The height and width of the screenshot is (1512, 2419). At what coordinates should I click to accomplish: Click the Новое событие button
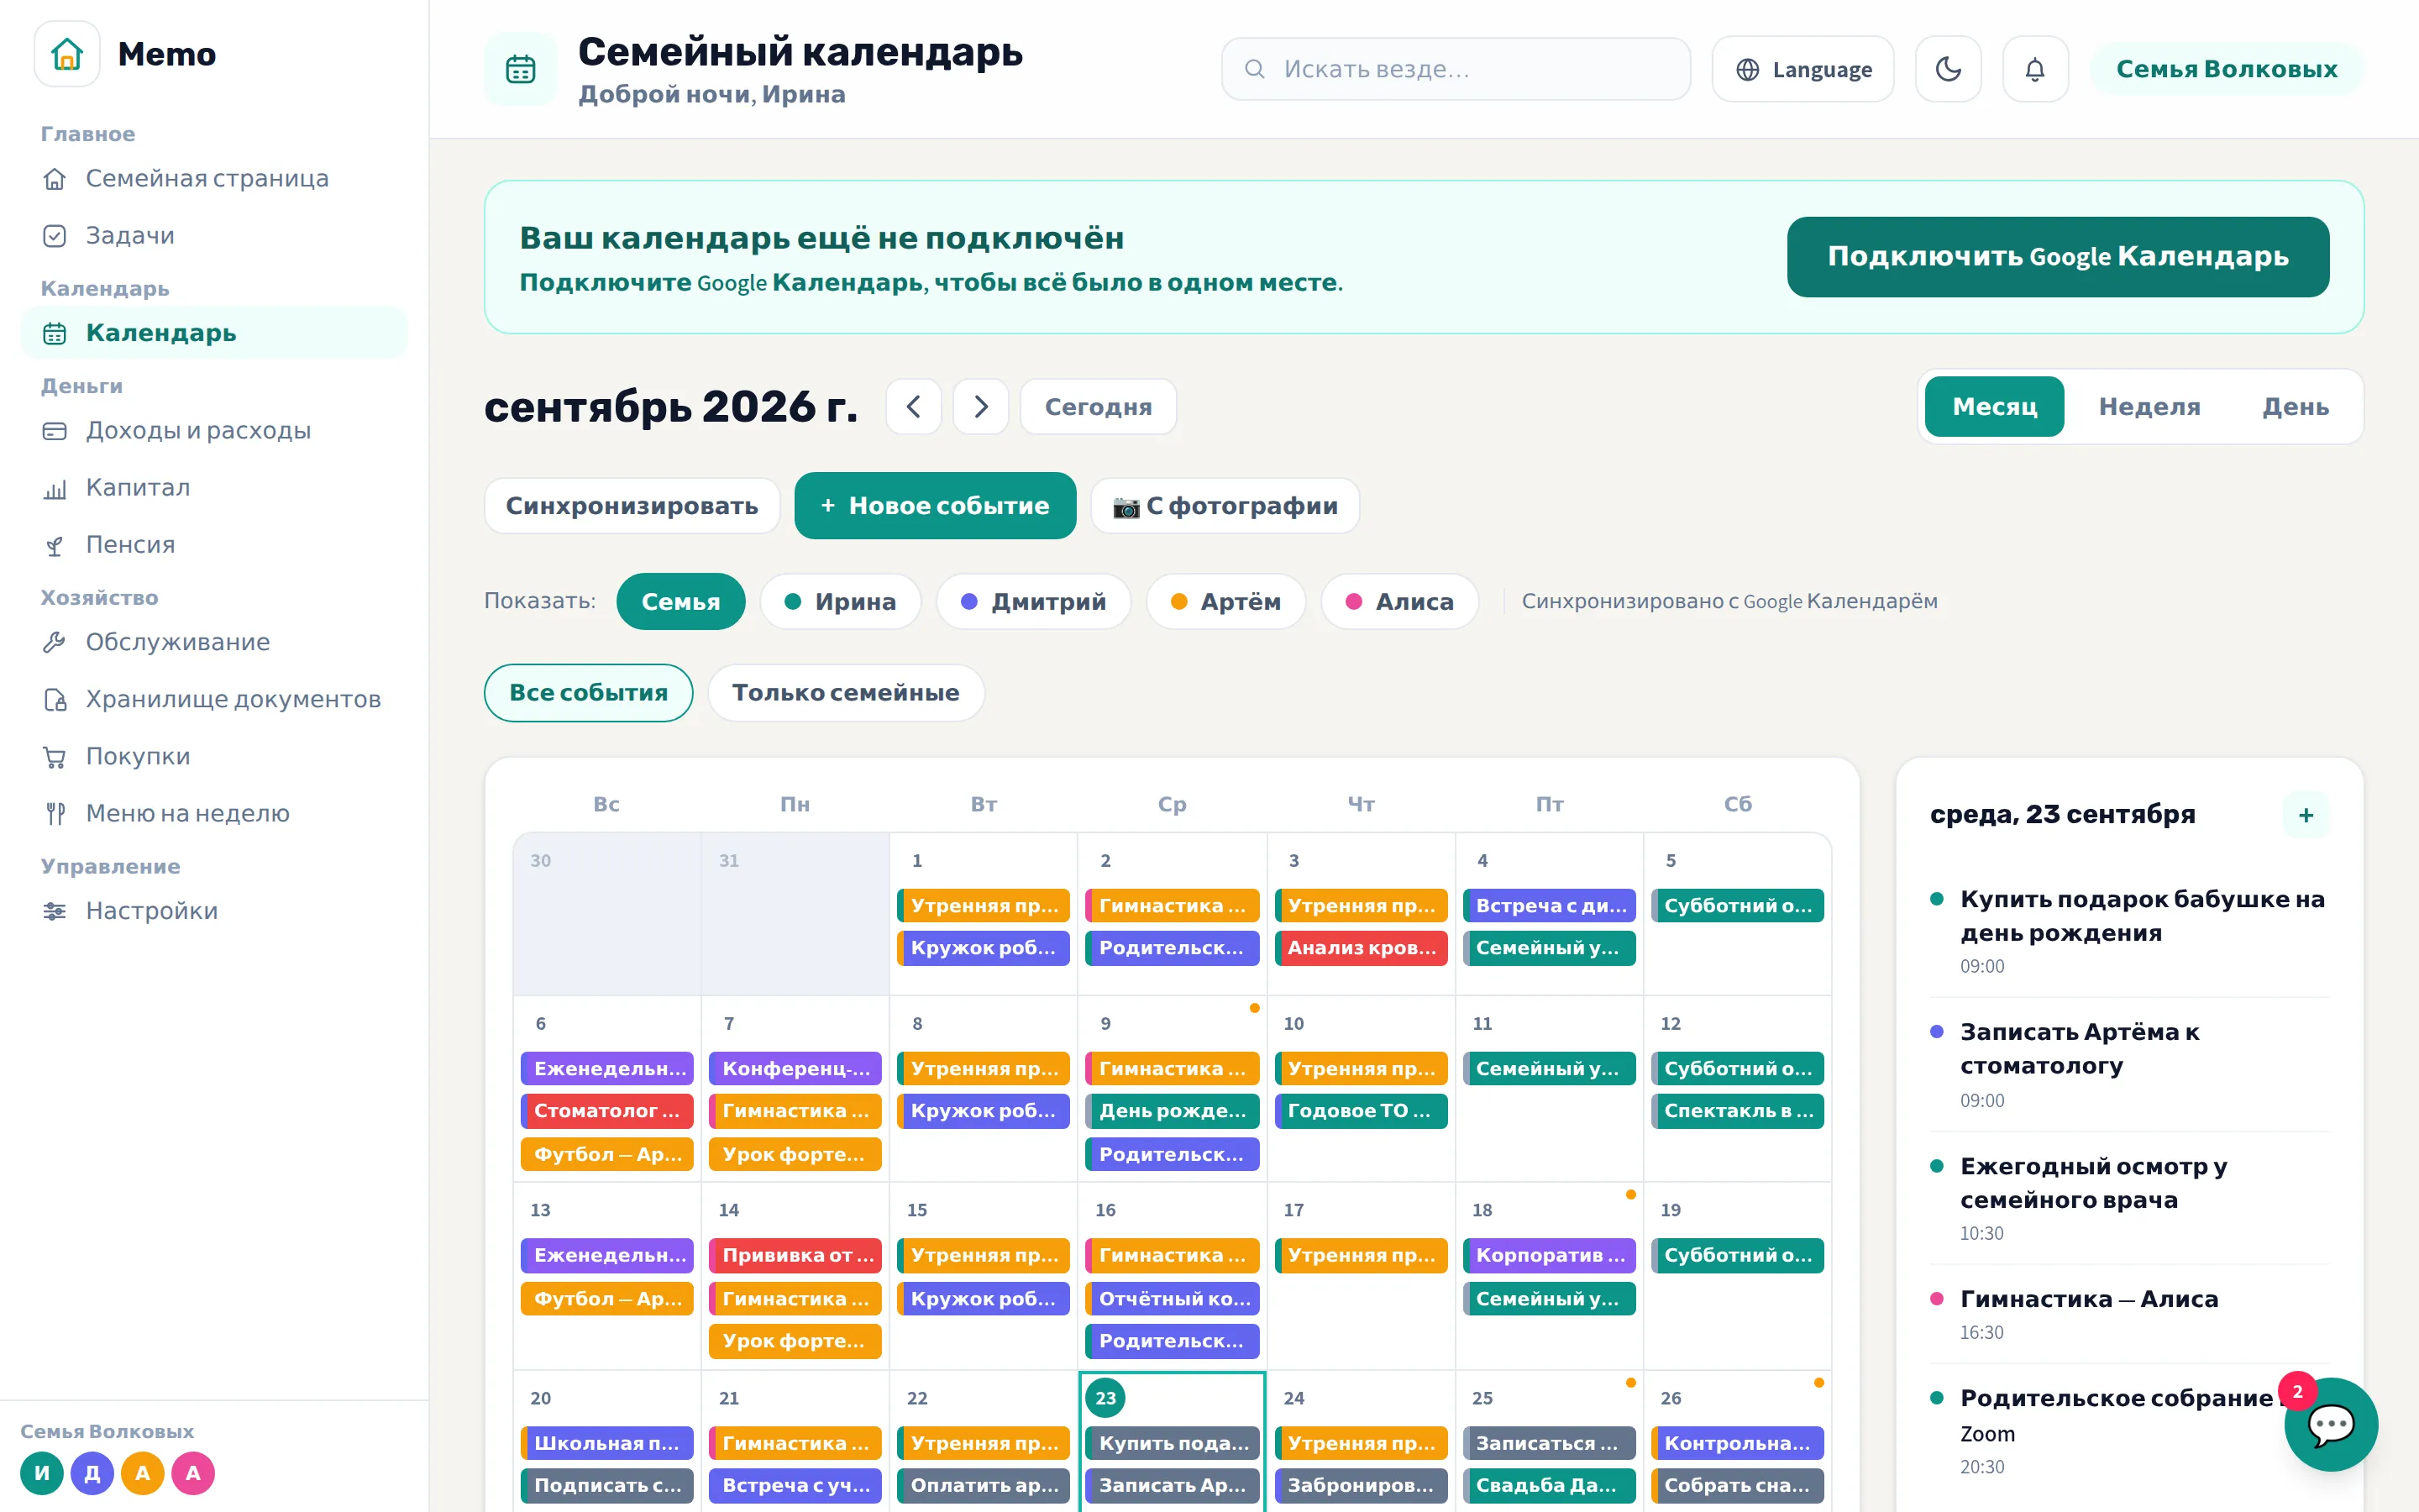point(936,506)
